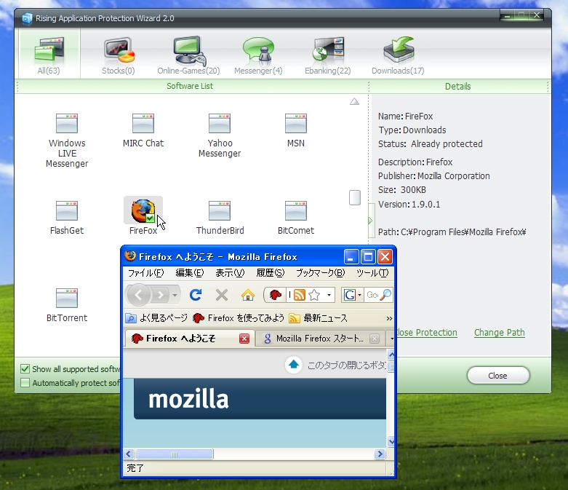The height and width of the screenshot is (490, 568).
Task: Click Firefox horizontal scroll right arrow
Action: pyautogui.click(x=380, y=454)
